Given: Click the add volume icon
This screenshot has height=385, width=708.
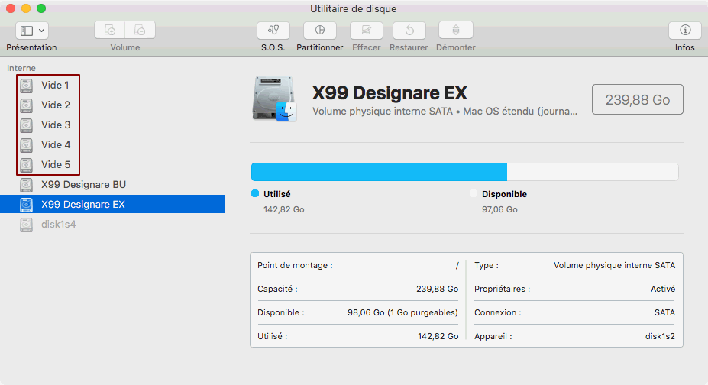Looking at the screenshot, I should pyautogui.click(x=110, y=31).
